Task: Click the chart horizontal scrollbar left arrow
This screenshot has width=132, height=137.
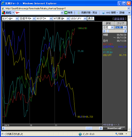Action: (x=3, y=128)
